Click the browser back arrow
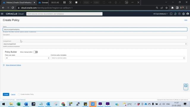 (3, 8)
